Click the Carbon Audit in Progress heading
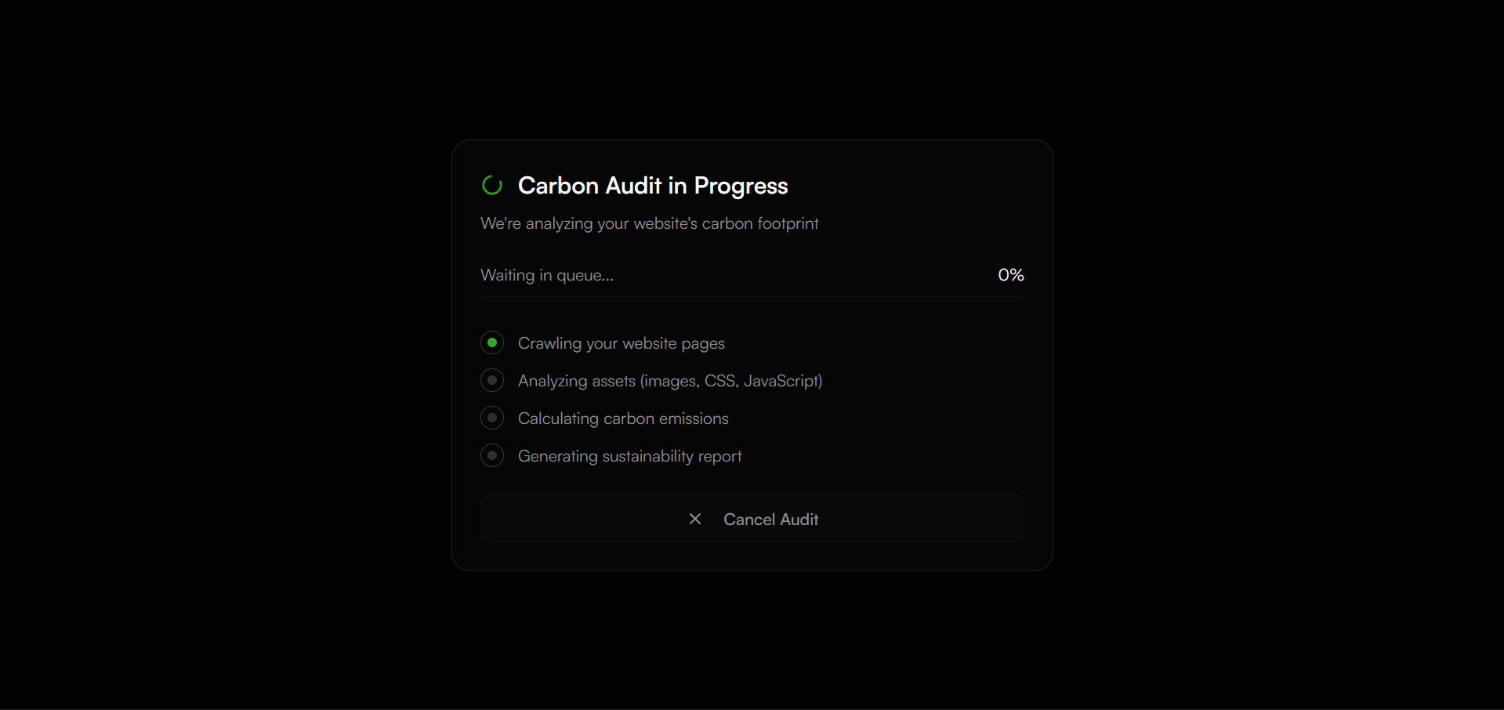Screen dimensions: 1504x710 coord(653,185)
